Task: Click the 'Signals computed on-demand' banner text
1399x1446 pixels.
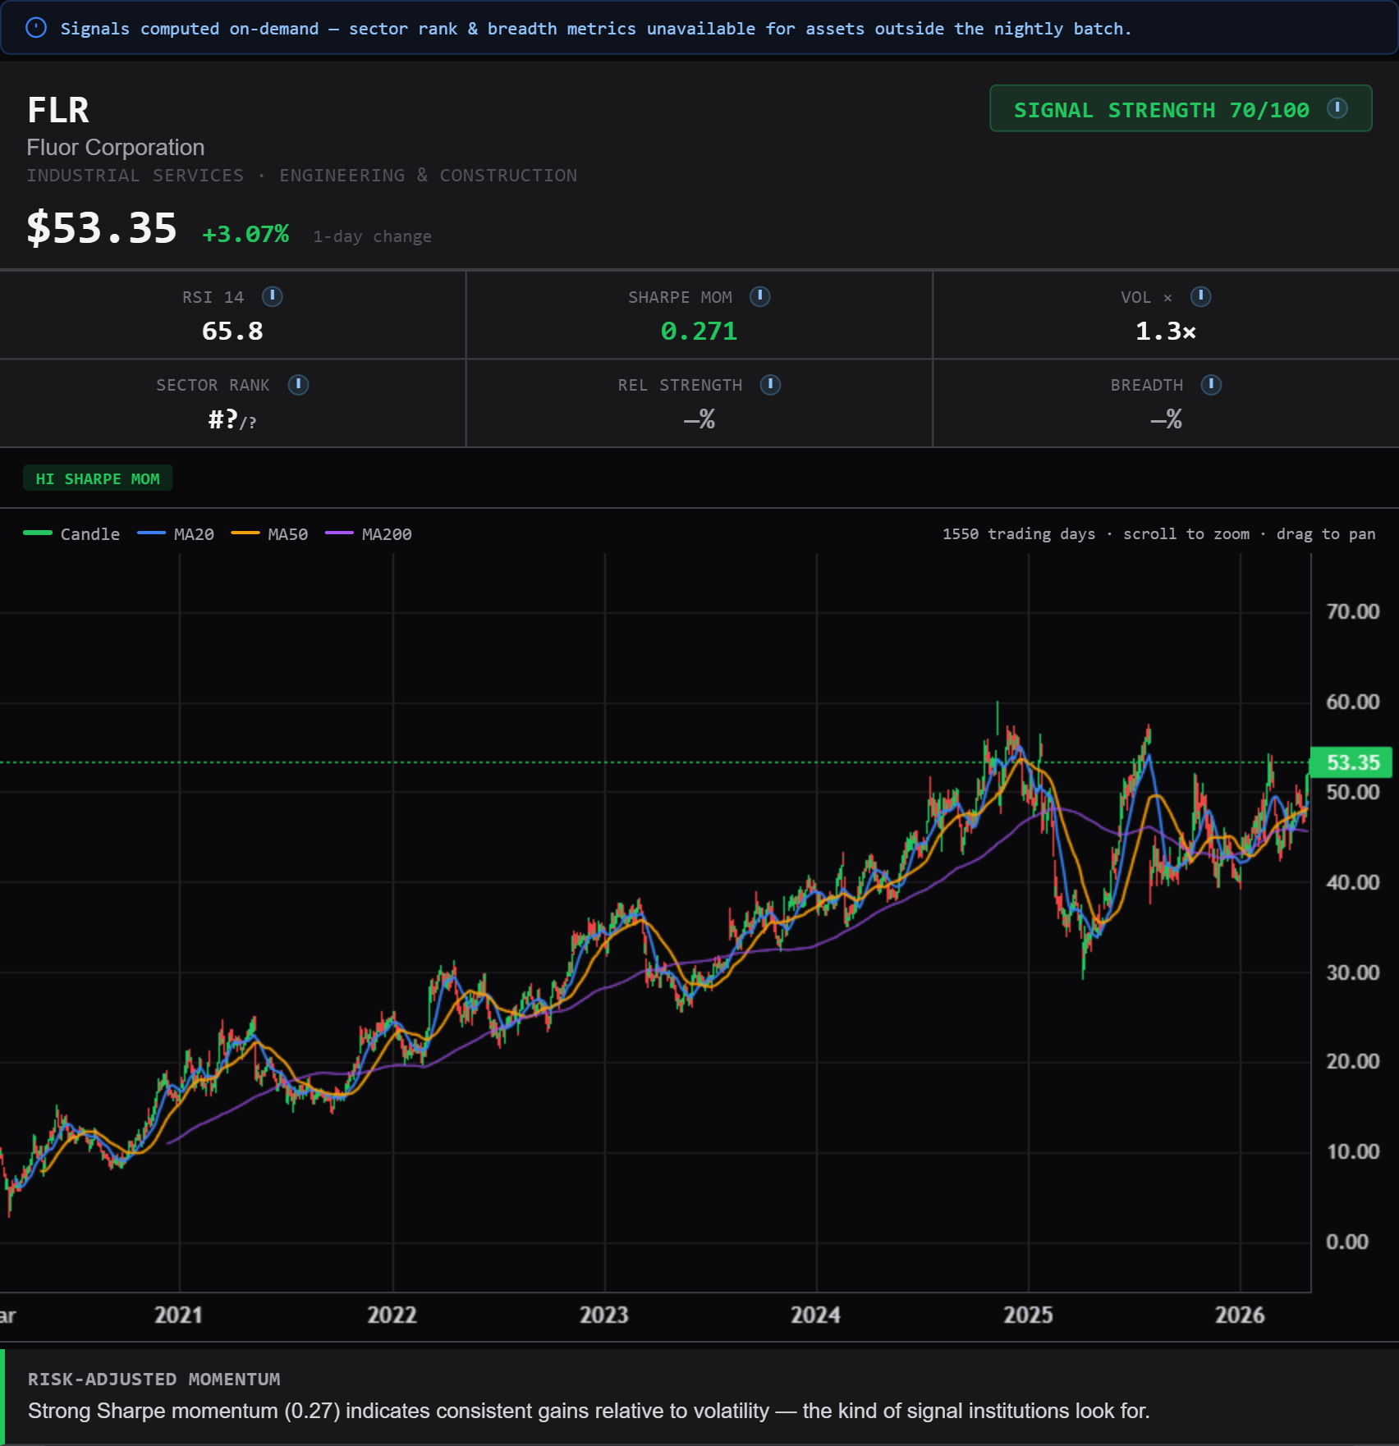Action: (x=596, y=29)
